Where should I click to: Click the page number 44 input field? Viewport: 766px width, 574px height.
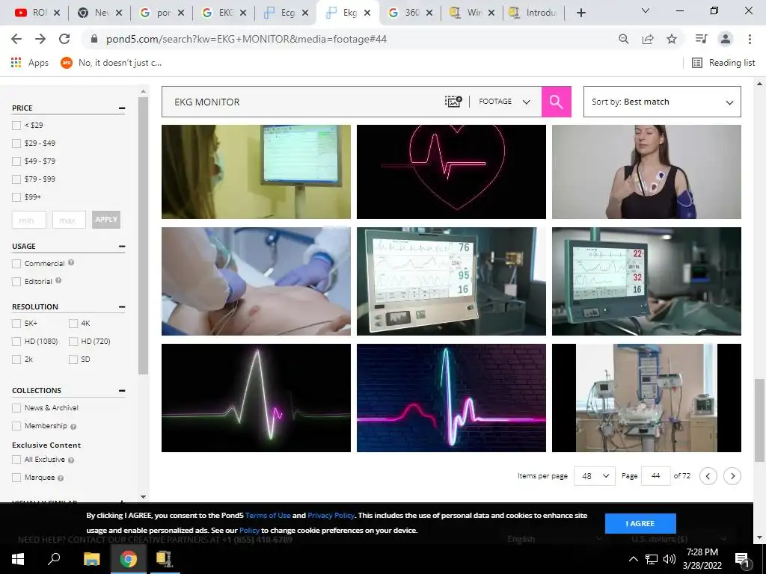[x=655, y=476]
